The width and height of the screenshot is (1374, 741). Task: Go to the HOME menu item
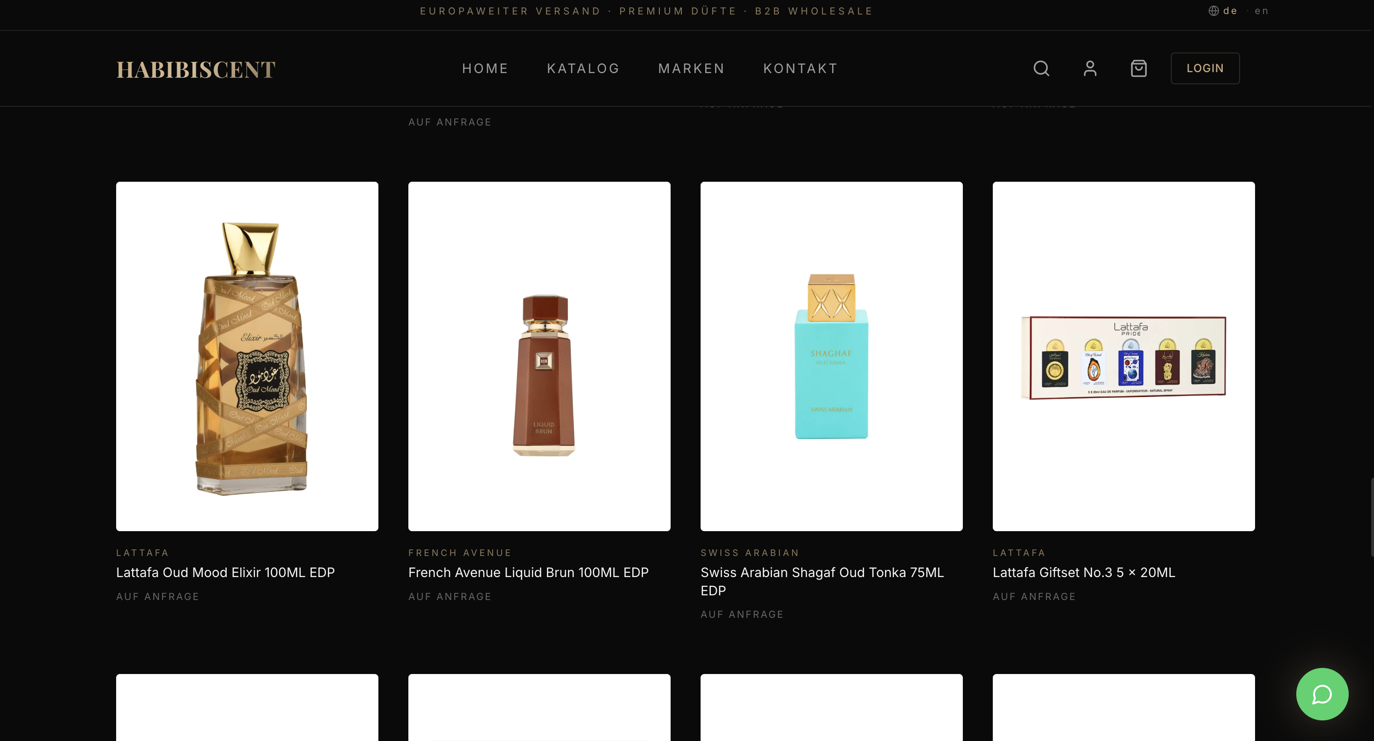[485, 68]
